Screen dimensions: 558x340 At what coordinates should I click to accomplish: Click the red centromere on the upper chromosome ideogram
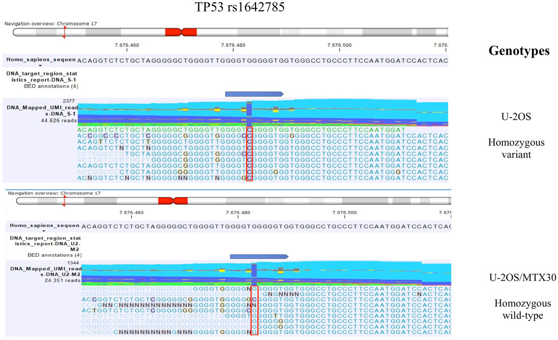tap(181, 32)
